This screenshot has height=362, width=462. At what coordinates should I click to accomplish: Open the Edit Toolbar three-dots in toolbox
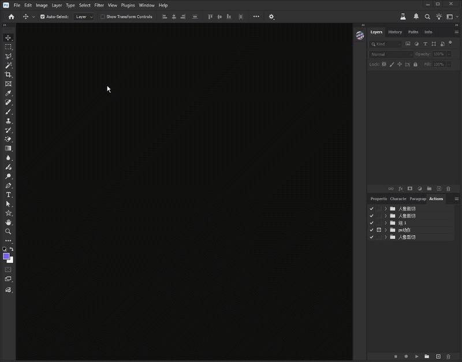click(x=8, y=241)
